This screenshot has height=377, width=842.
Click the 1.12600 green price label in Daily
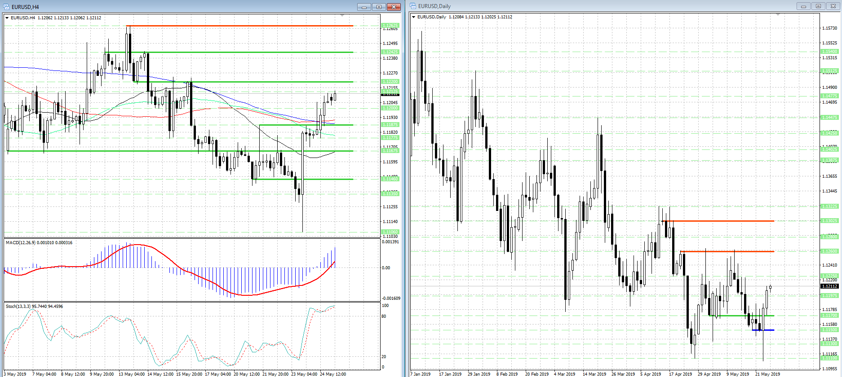[829, 251]
